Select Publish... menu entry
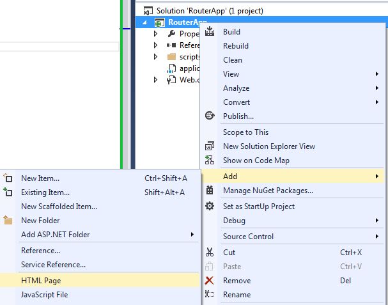The width and height of the screenshot is (388, 305). 293,116
